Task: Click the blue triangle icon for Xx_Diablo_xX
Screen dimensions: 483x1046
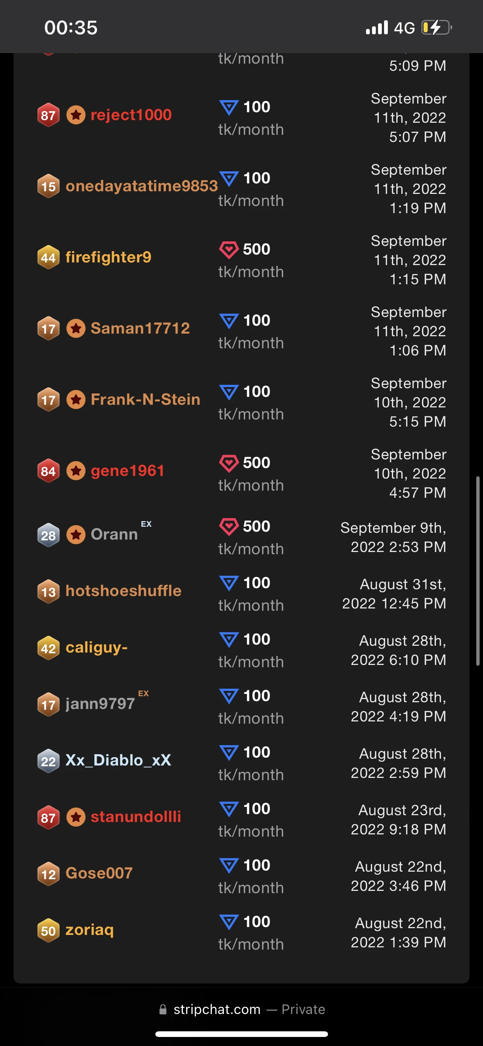Action: tap(229, 752)
